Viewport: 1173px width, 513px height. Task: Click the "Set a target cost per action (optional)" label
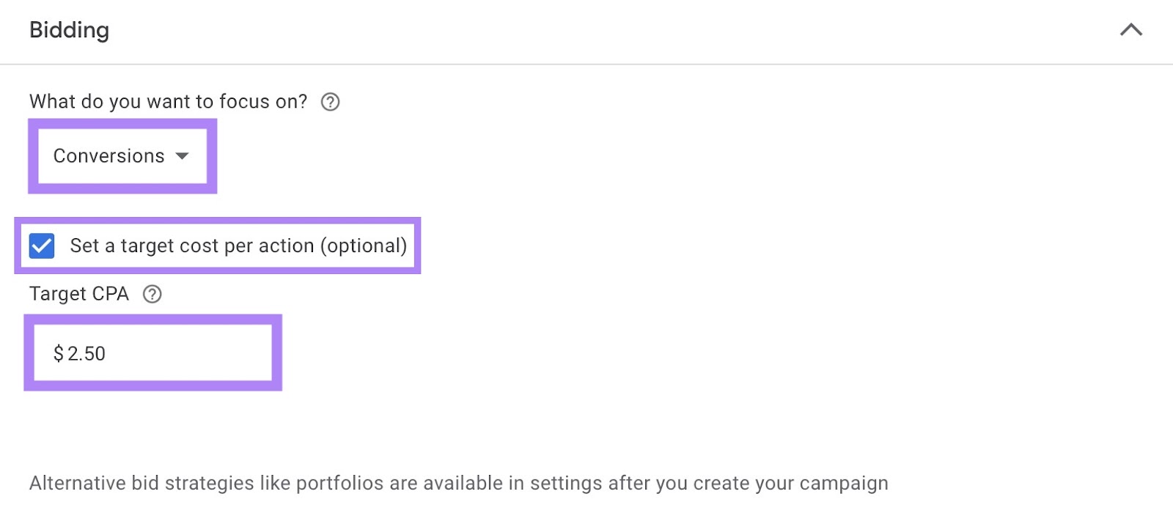tap(238, 246)
